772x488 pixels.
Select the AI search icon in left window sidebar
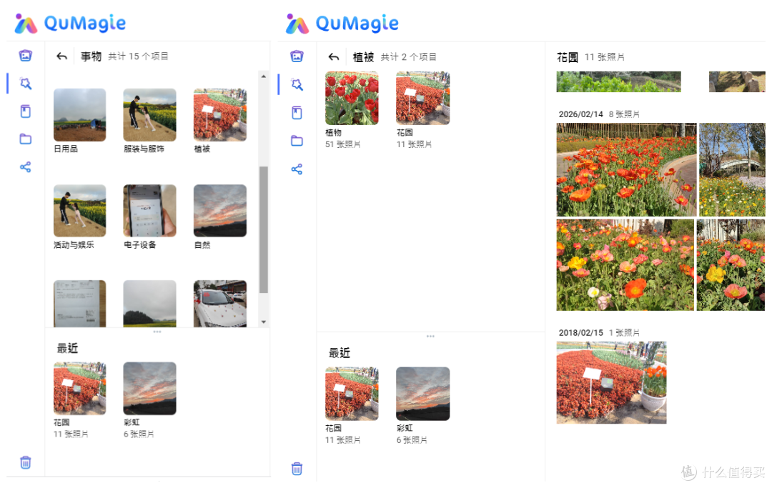click(x=26, y=83)
